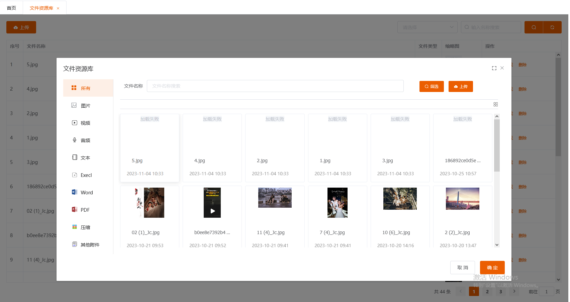
Task: Select the 3.jpg file card
Action: 400,148
